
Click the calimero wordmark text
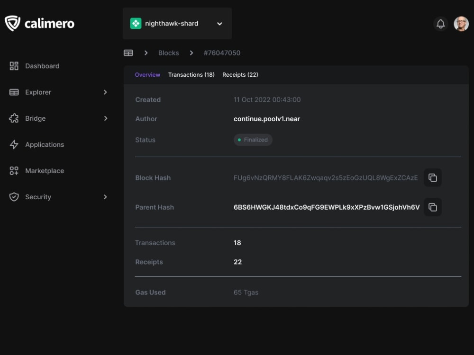click(49, 24)
